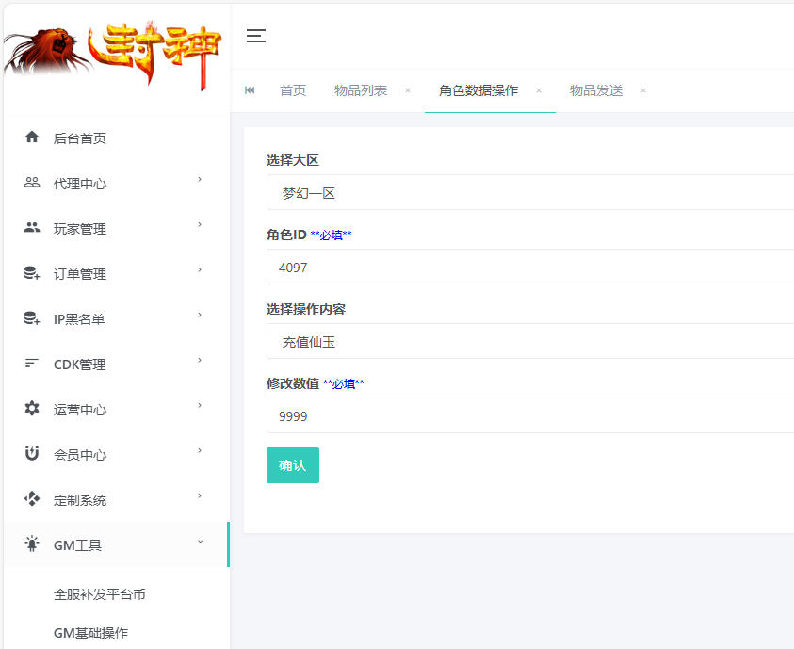Click the 会员中心 member center icon
Viewport: 794px width, 649px height.
tap(28, 454)
